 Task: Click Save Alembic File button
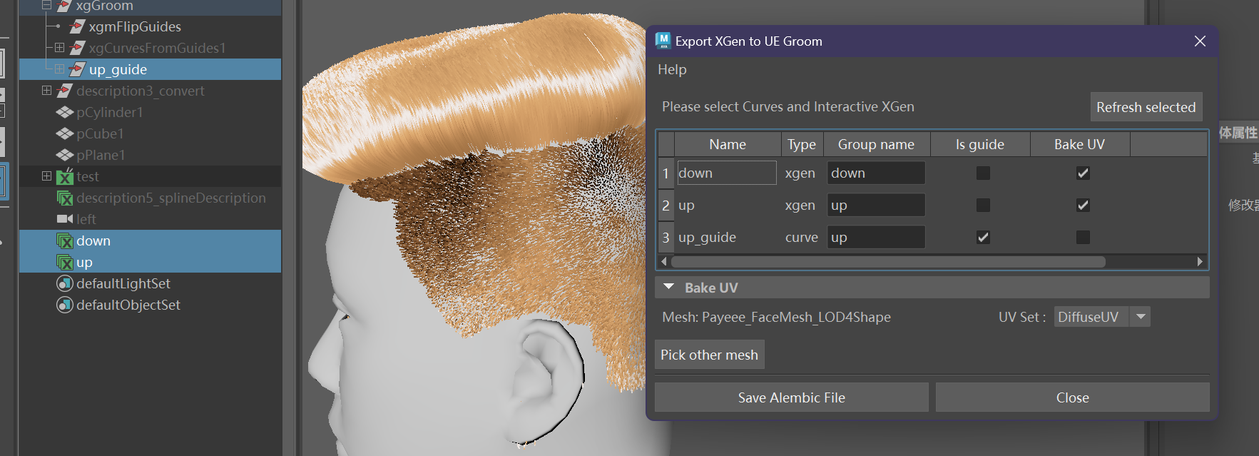coord(791,397)
